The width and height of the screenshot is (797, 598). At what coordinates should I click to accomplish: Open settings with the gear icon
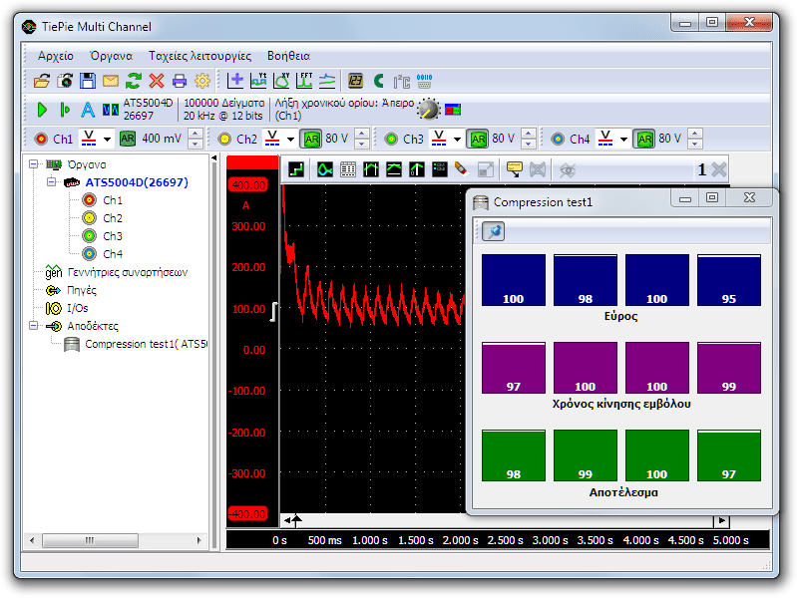202,81
